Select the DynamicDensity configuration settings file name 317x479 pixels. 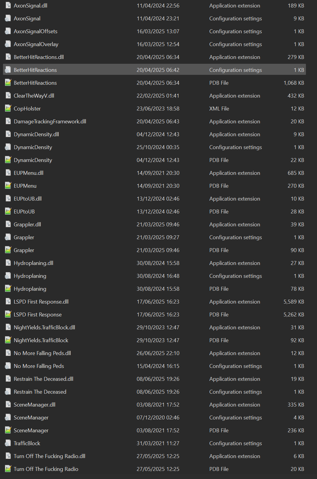tap(33, 147)
